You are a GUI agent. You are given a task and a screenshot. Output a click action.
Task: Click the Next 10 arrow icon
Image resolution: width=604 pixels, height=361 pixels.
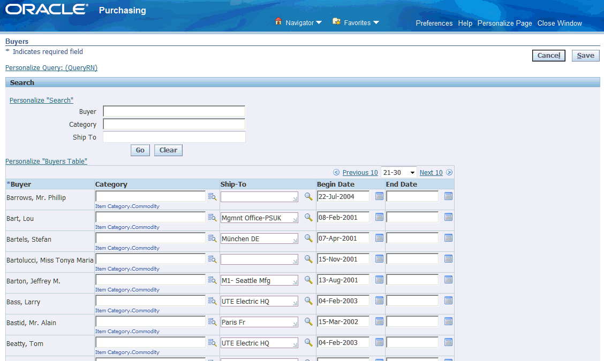(449, 172)
